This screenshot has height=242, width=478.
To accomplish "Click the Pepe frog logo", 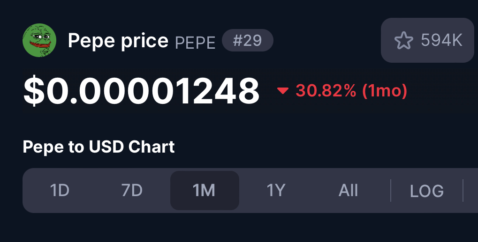I will (x=39, y=40).
